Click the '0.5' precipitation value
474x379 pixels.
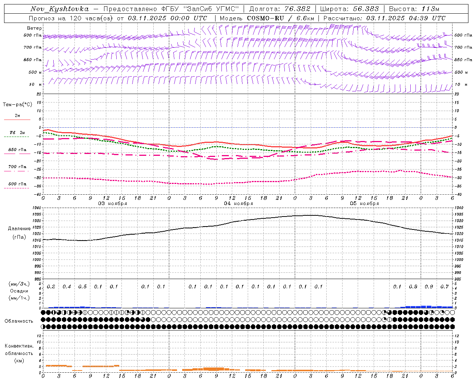(x=83, y=286)
